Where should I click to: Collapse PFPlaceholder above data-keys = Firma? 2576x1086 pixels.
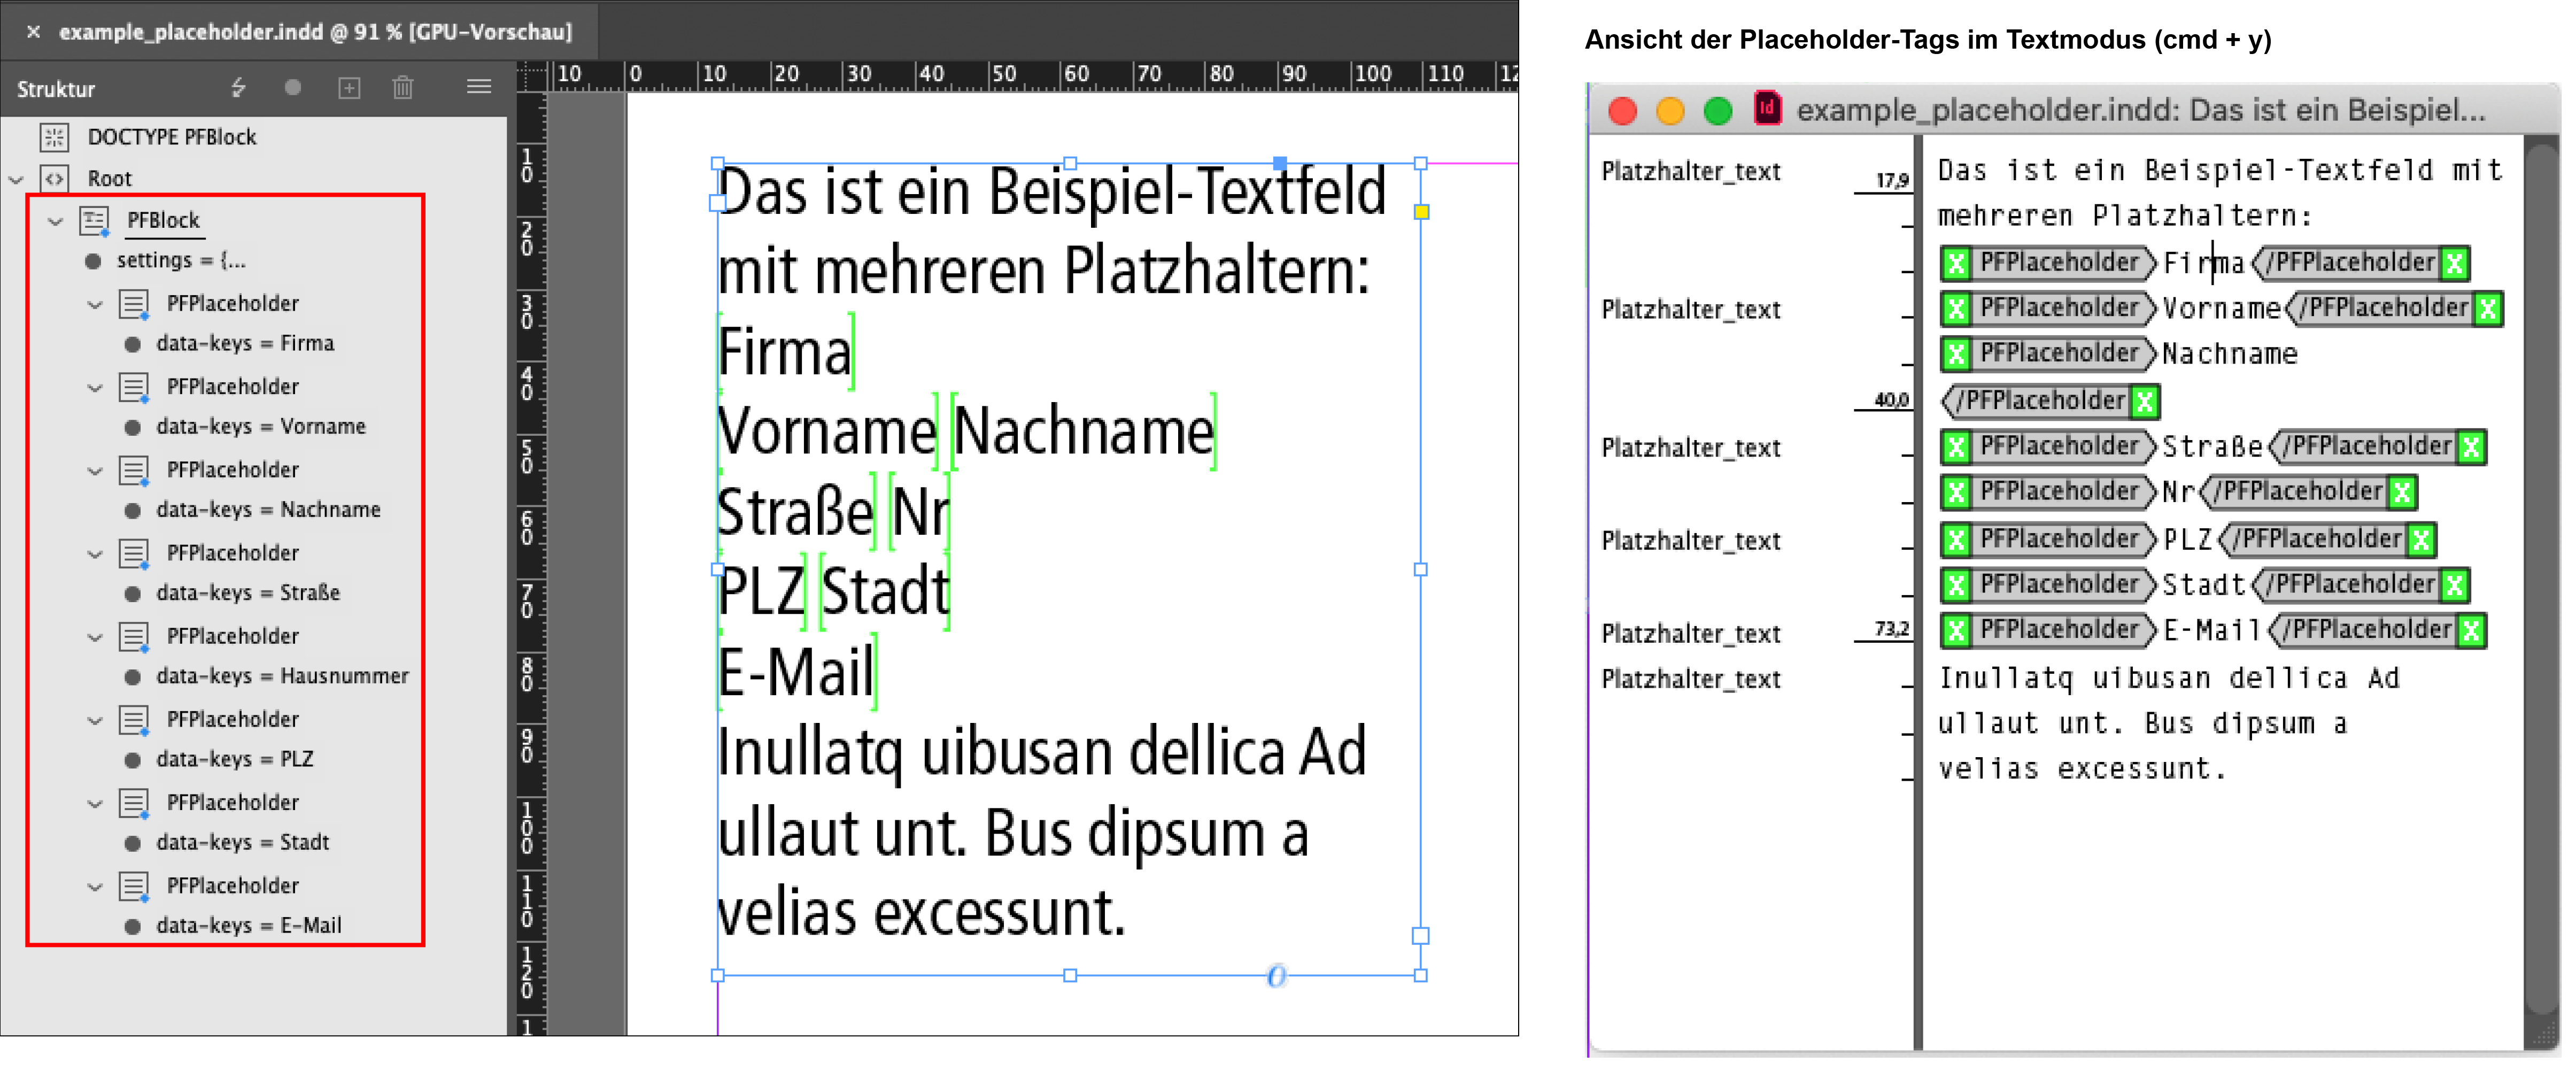coord(95,304)
